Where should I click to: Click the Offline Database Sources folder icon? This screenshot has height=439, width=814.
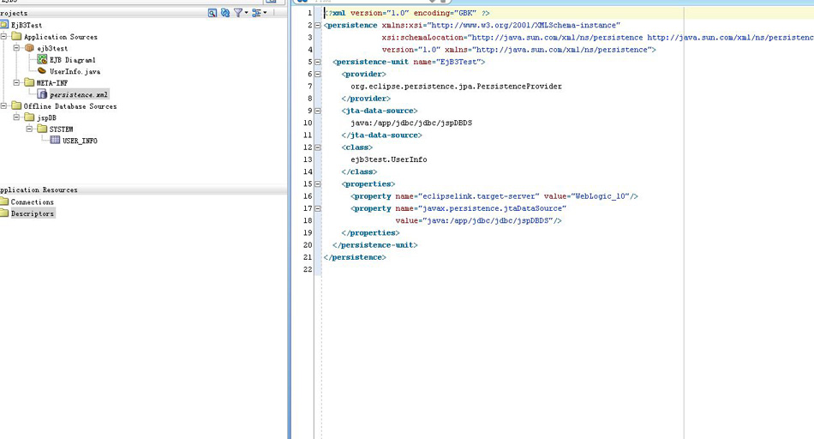click(x=16, y=105)
